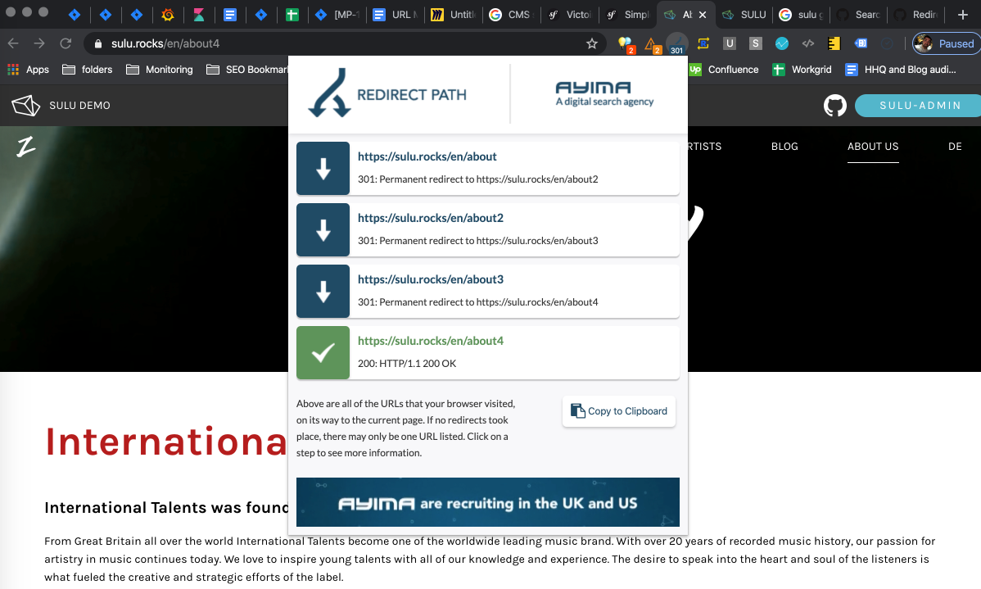Open the Apps bookmarks shortcut
The height and width of the screenshot is (589, 981).
point(28,70)
